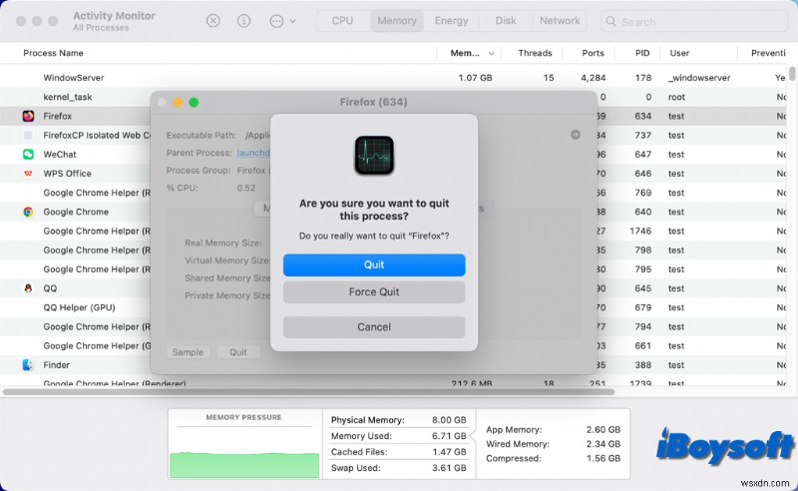Click the Quit button in dialog

374,264
